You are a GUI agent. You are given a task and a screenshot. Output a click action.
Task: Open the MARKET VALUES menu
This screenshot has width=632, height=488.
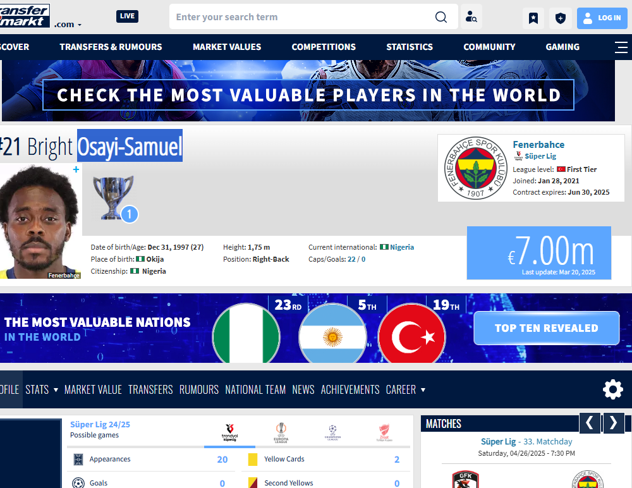(x=227, y=47)
